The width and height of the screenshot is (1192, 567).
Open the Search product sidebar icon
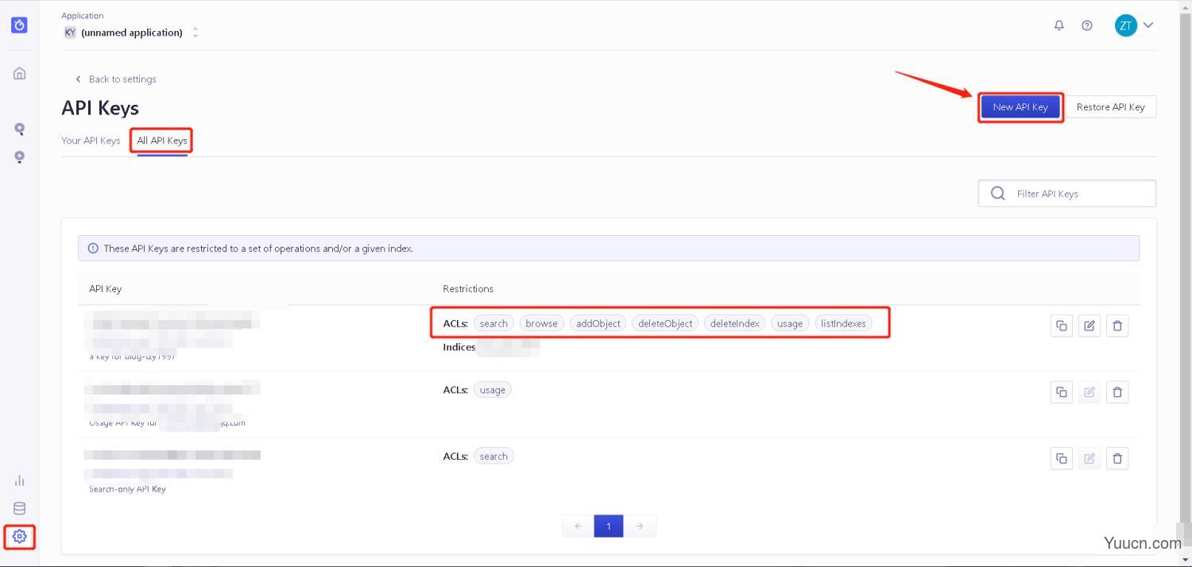coord(19,129)
